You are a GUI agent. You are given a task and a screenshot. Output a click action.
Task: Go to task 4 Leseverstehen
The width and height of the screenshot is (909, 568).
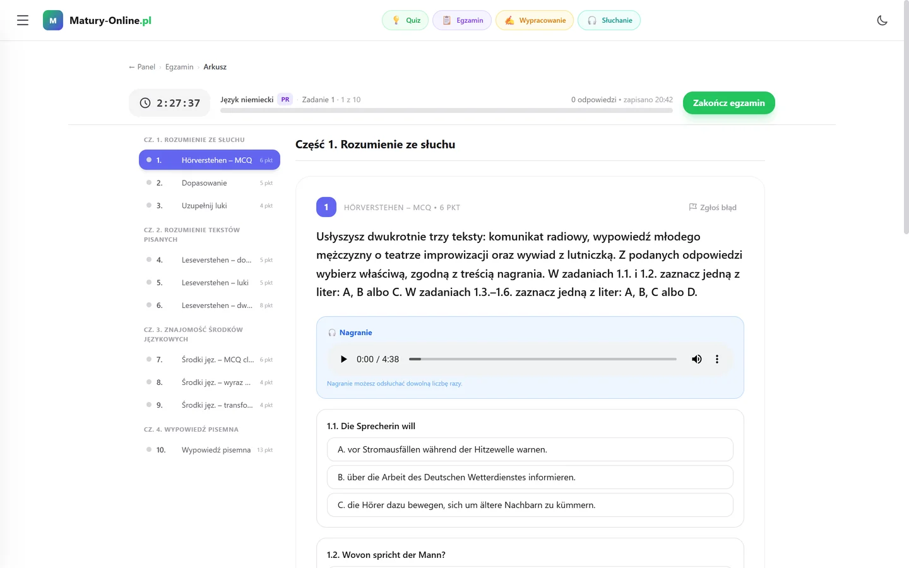(210, 260)
